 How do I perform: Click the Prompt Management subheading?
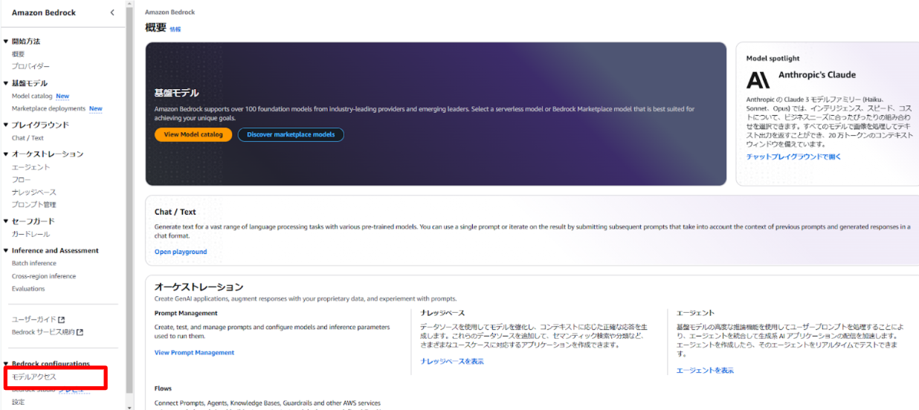tap(186, 313)
